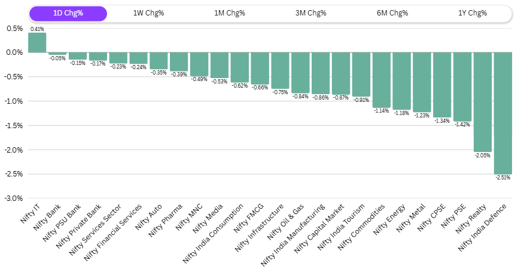Select the Nifty Infrastructure bar
Screen dimensions: 521x273
click(280, 70)
